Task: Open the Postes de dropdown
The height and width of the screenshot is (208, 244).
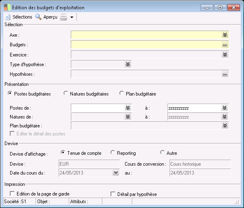Action: (x=128, y=108)
